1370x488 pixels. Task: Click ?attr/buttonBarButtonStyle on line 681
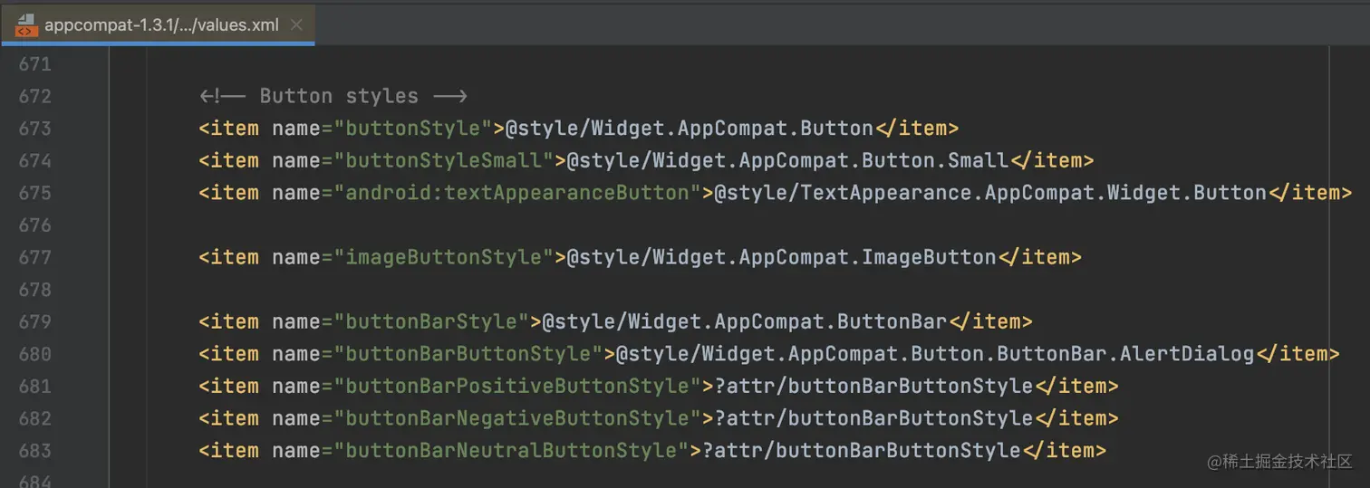point(874,386)
